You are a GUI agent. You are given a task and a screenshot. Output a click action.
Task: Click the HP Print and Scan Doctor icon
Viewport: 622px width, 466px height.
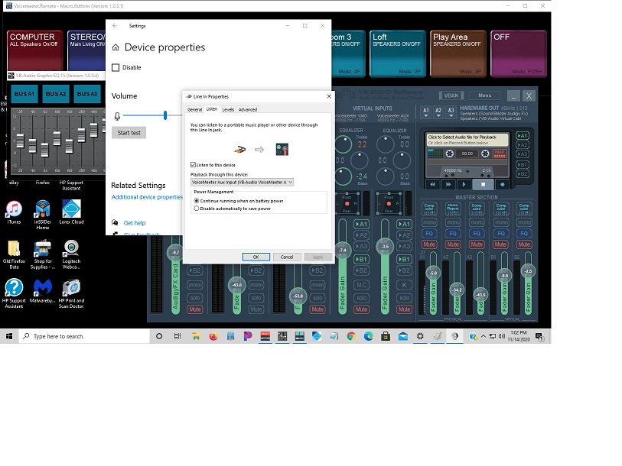(71, 287)
